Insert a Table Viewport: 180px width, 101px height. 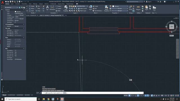[58, 11]
